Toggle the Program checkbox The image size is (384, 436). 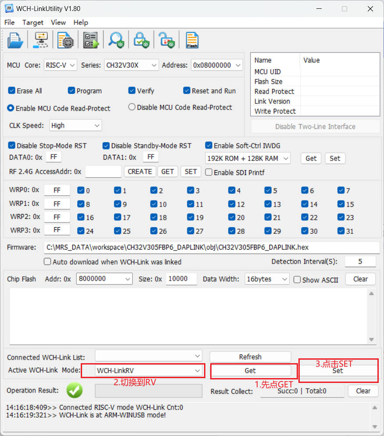[x=72, y=91]
